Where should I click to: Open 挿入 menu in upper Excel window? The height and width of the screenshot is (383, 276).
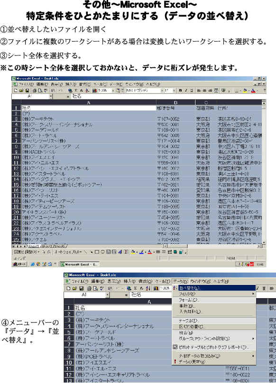point(71,84)
